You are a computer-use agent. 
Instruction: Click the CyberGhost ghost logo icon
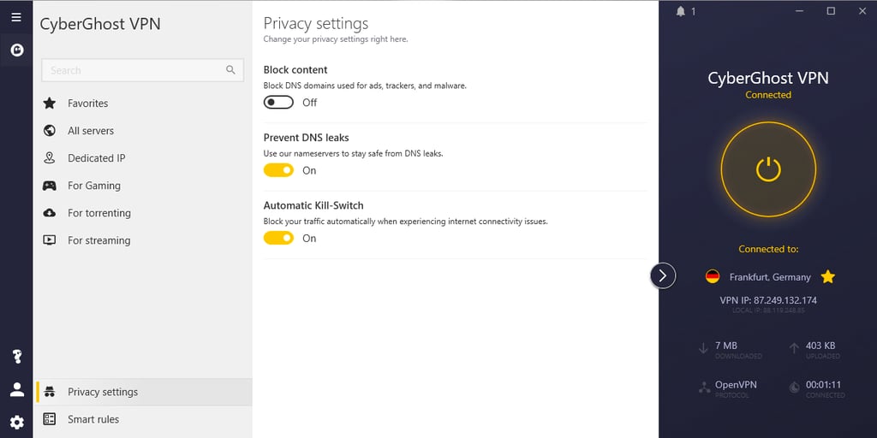point(17,50)
